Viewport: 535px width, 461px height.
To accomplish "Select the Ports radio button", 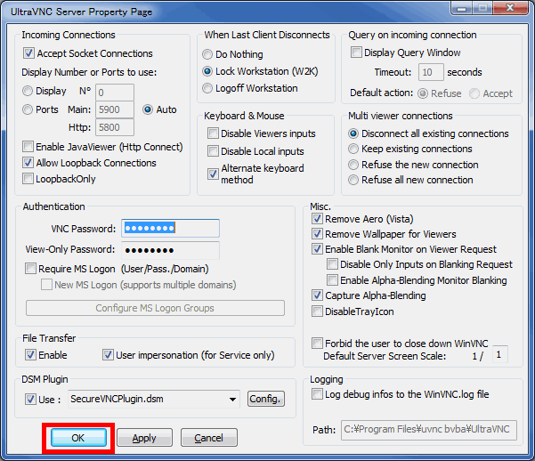I will pos(28,109).
